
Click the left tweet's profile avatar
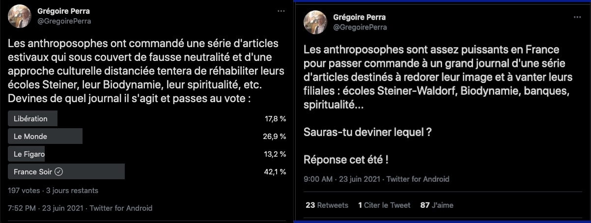pos(20,16)
